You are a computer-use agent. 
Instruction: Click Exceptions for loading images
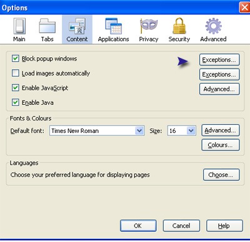[x=219, y=74]
